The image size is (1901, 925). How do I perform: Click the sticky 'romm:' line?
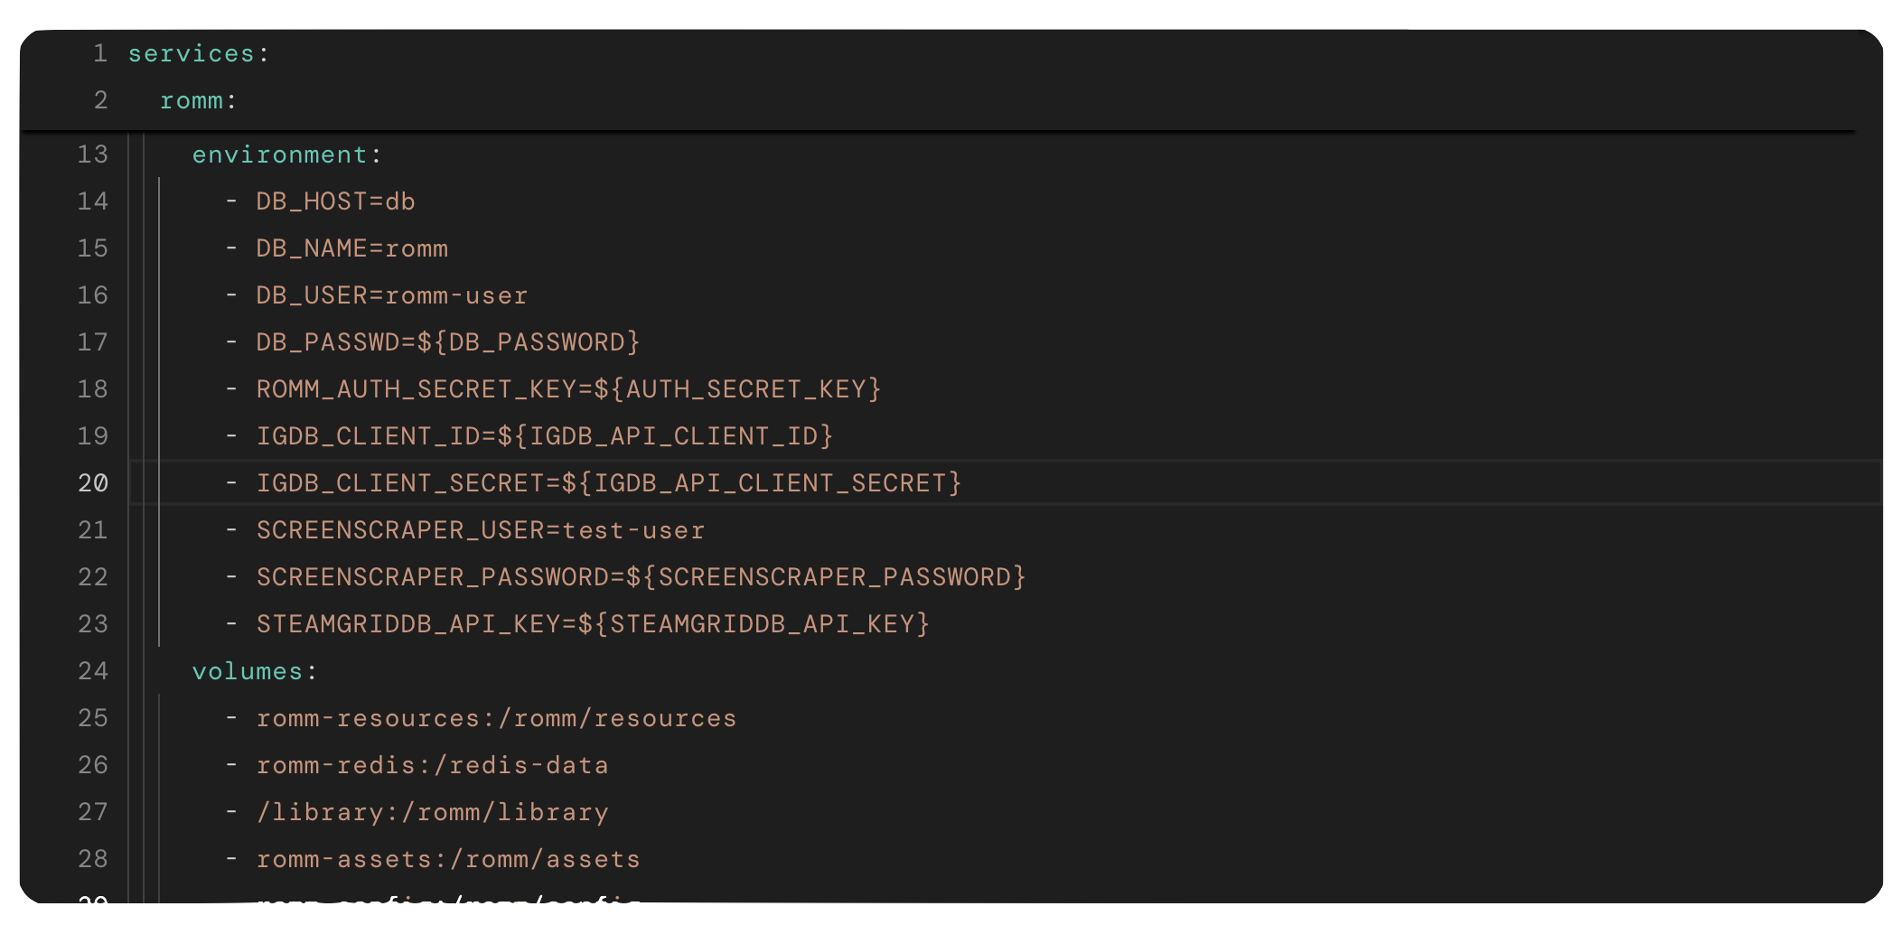(199, 100)
